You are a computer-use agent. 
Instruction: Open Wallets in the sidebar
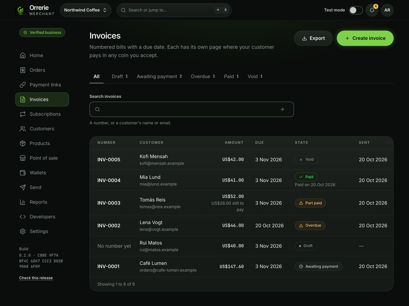click(42, 173)
